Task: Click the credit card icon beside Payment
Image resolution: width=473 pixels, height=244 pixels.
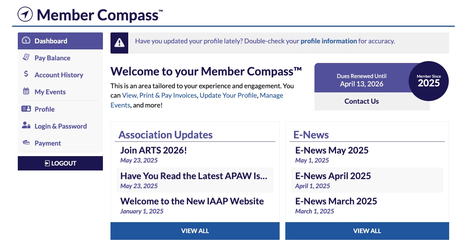Action: (26, 143)
